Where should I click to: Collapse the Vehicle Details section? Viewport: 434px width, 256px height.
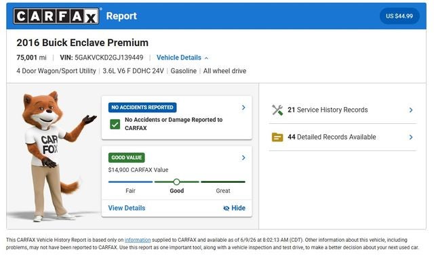182,58
